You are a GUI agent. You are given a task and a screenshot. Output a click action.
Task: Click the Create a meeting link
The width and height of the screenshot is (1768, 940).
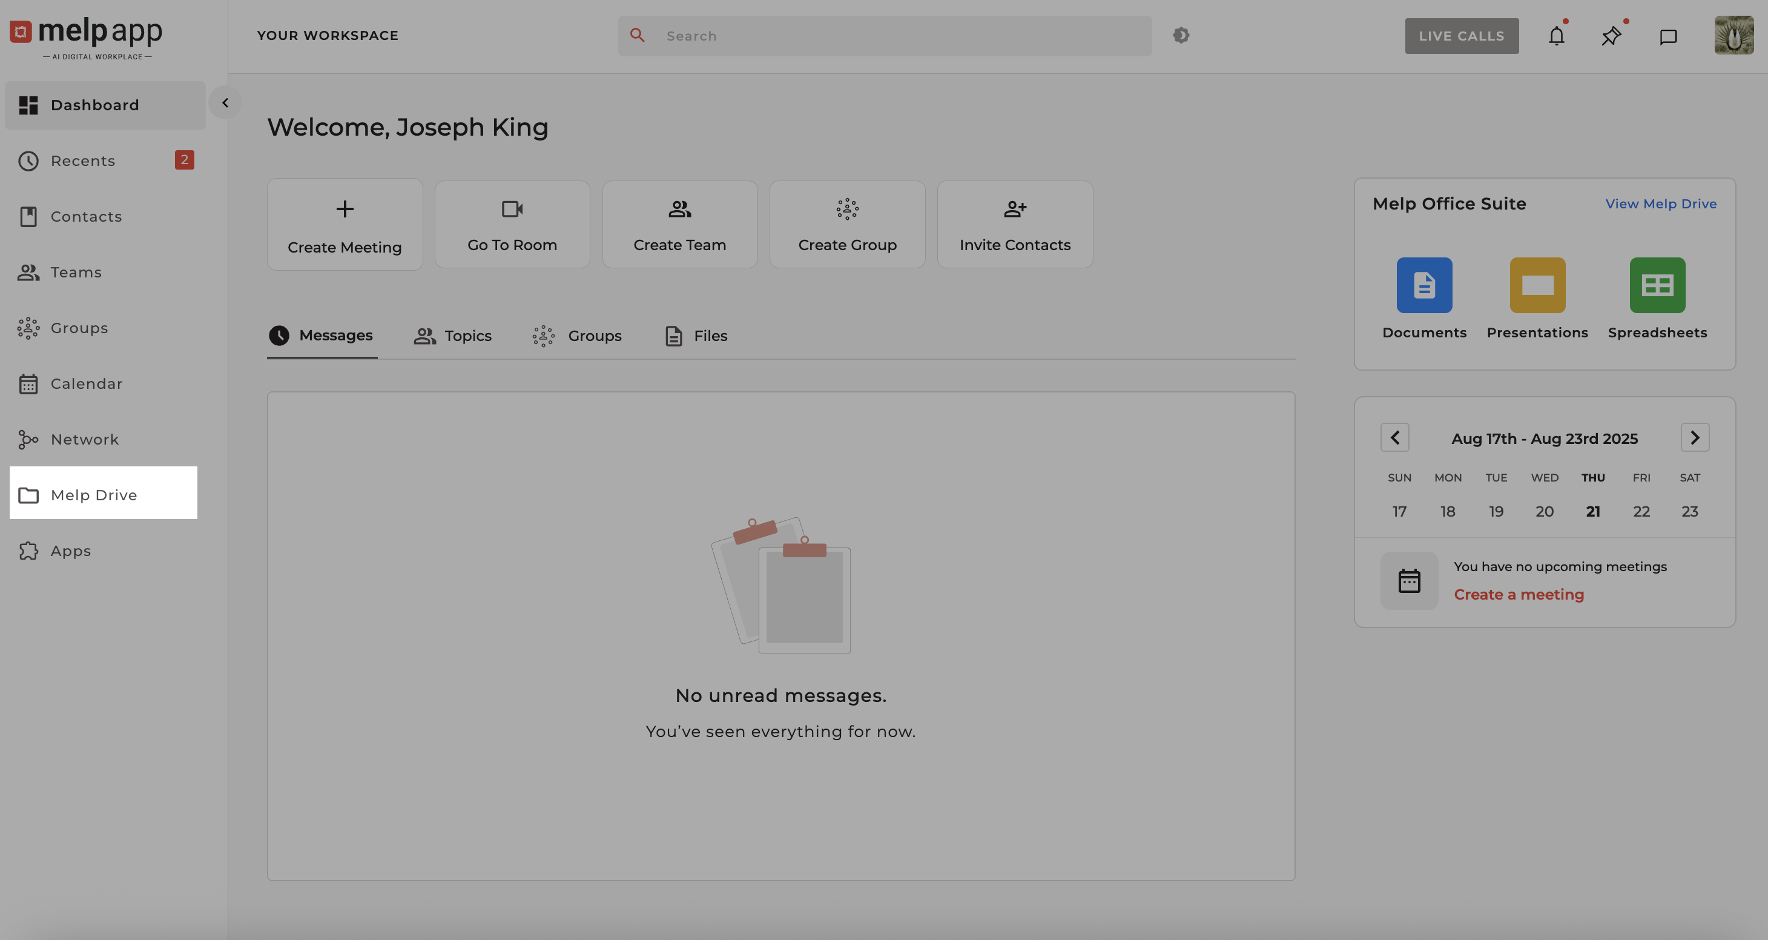coord(1518,595)
